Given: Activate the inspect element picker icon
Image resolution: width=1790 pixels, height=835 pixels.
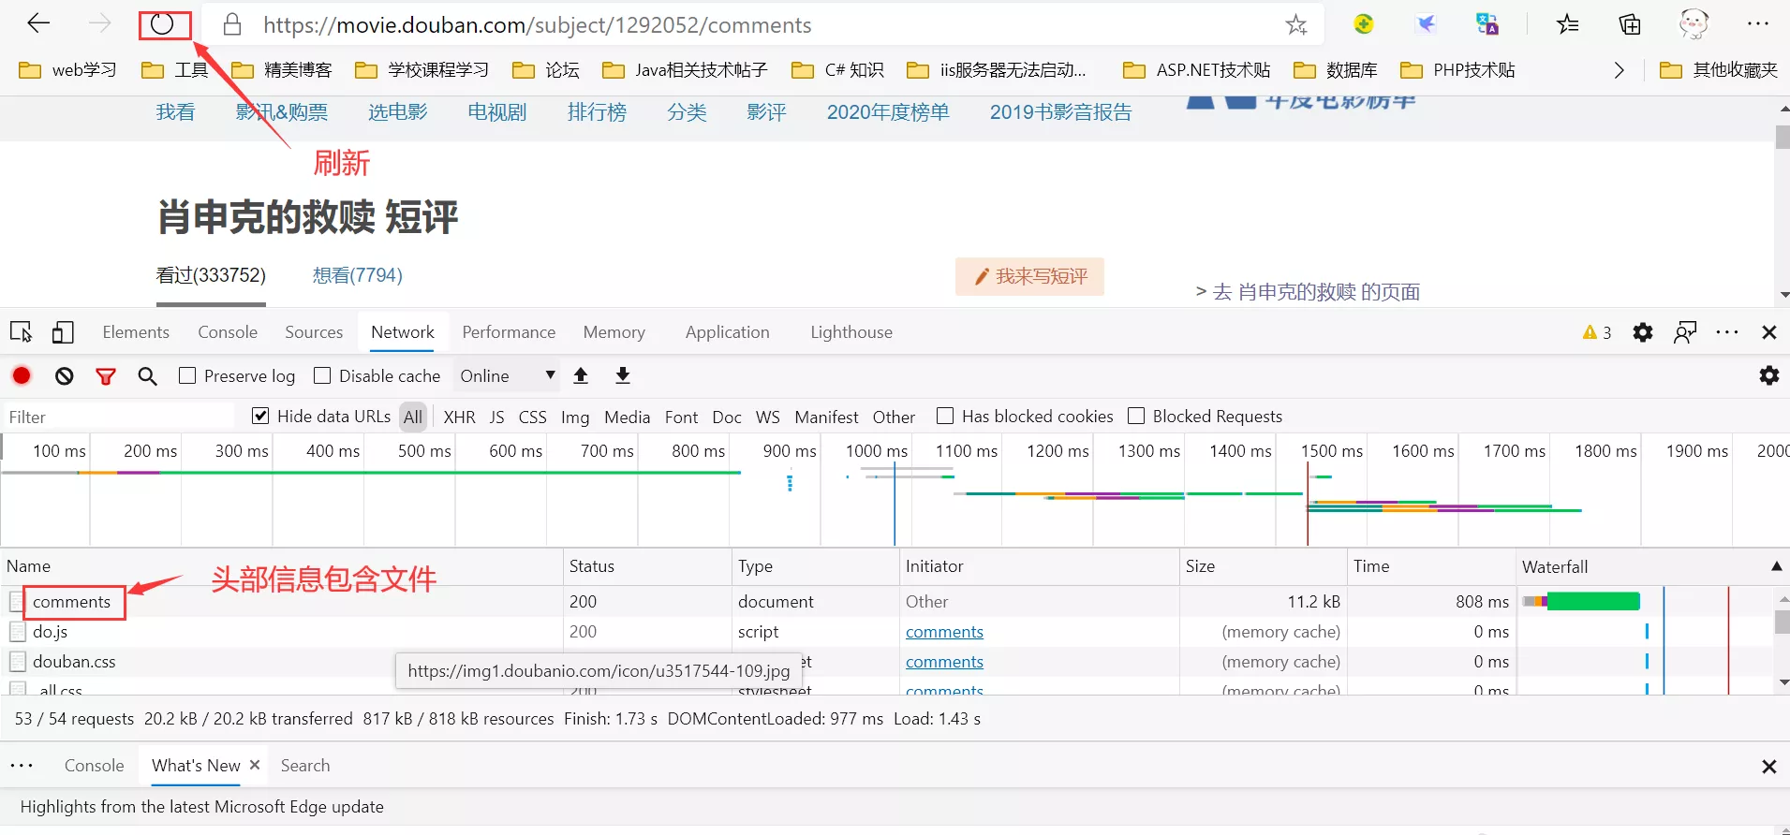Looking at the screenshot, I should pos(21,332).
